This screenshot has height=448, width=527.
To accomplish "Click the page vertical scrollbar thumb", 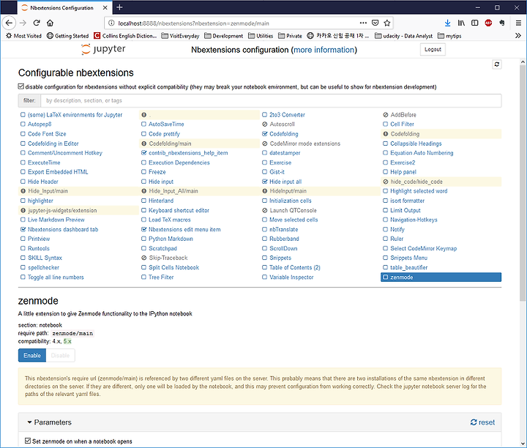I will pyautogui.click(x=523, y=182).
